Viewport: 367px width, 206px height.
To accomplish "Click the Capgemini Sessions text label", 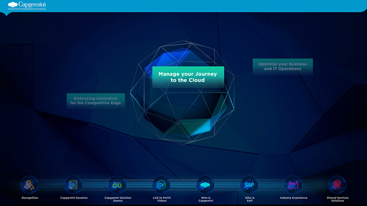I will click(74, 198).
